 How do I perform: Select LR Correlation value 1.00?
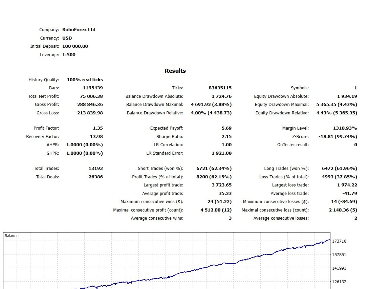click(x=226, y=145)
